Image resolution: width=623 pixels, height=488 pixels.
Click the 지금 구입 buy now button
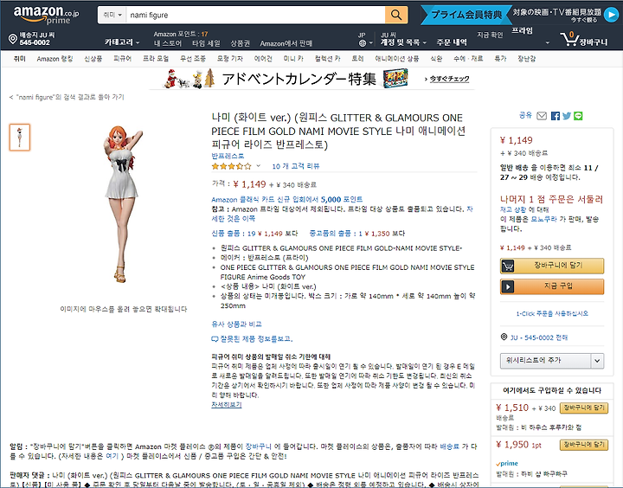[552, 286]
